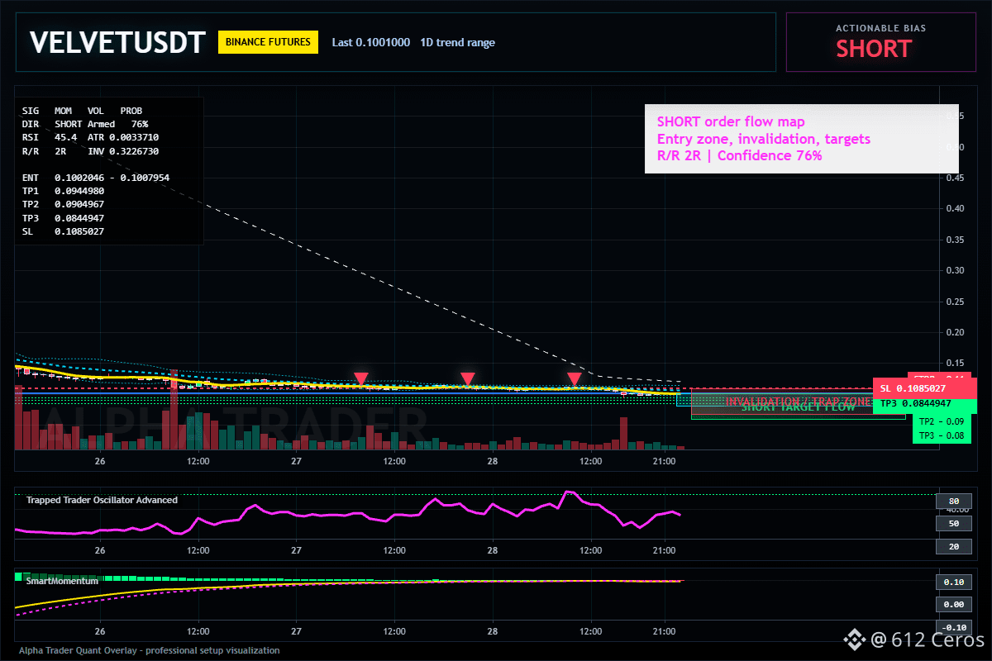Click the VELVETUSDT symbol title
Image resolution: width=992 pixels, height=661 pixels.
117,43
